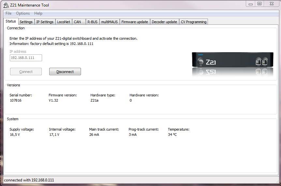Maximize the Z21 Maintenance Tool window
Viewport: 281px width, 186px height.
(259, 4)
